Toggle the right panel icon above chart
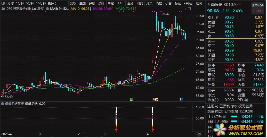Viewport: 267px width, 138px height. pos(190,9)
